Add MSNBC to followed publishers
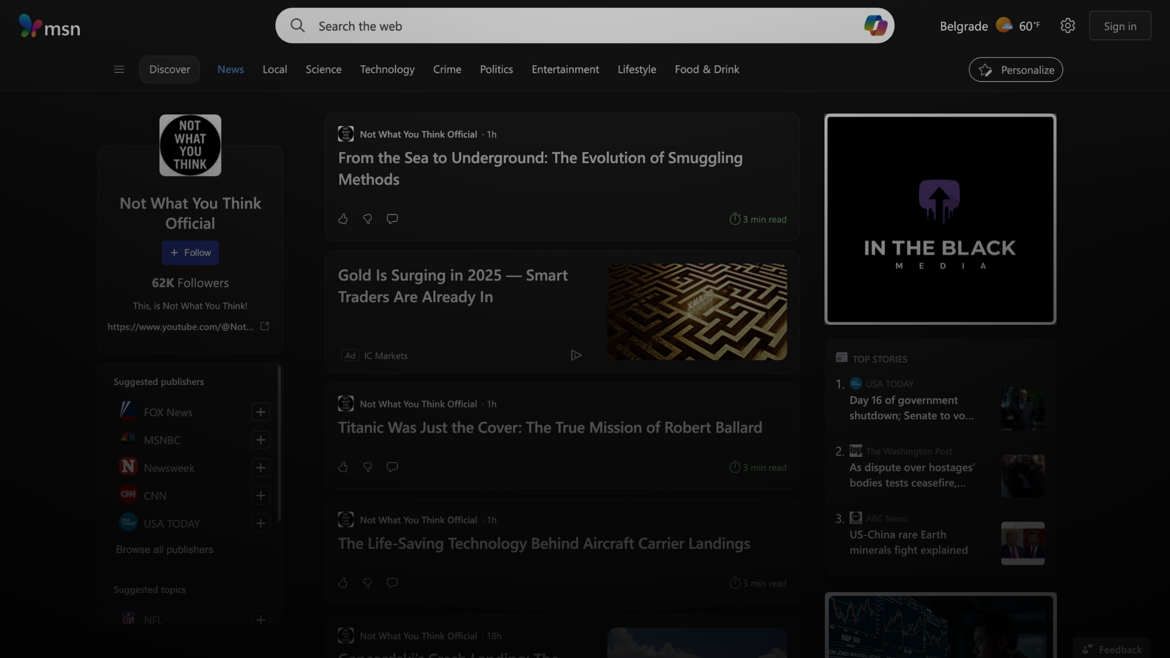 tap(260, 440)
